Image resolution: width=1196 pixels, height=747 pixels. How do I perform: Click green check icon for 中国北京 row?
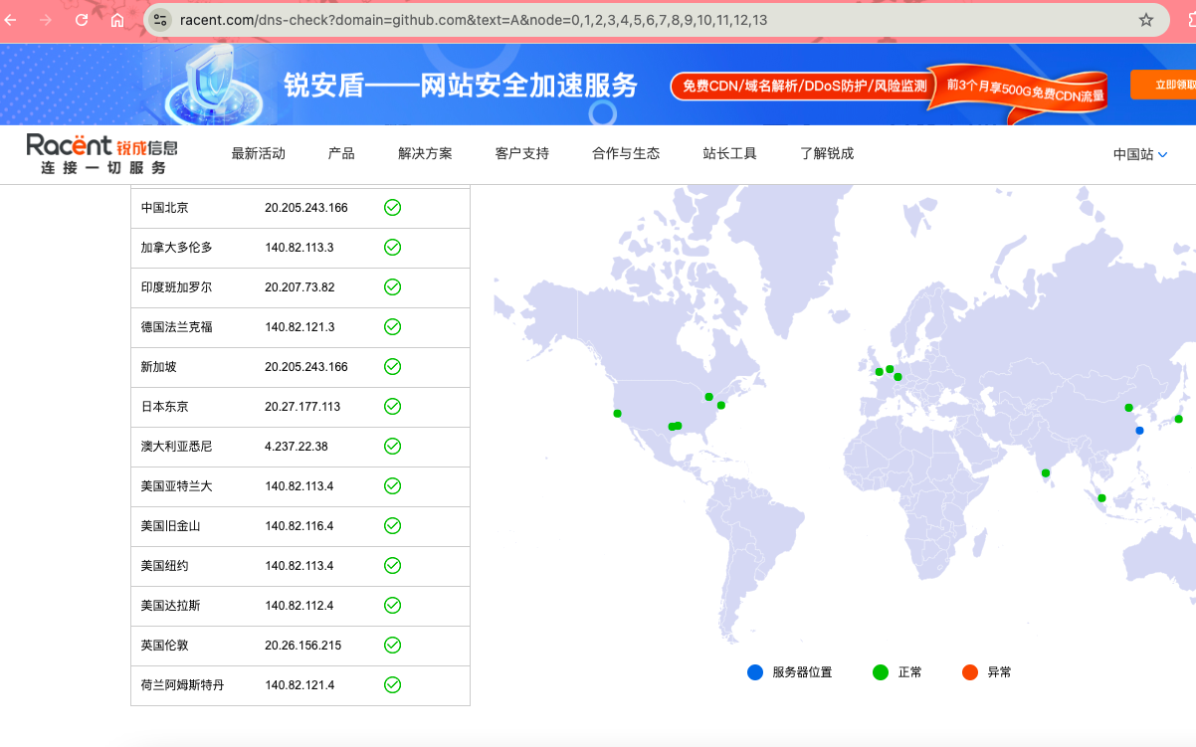tap(392, 208)
